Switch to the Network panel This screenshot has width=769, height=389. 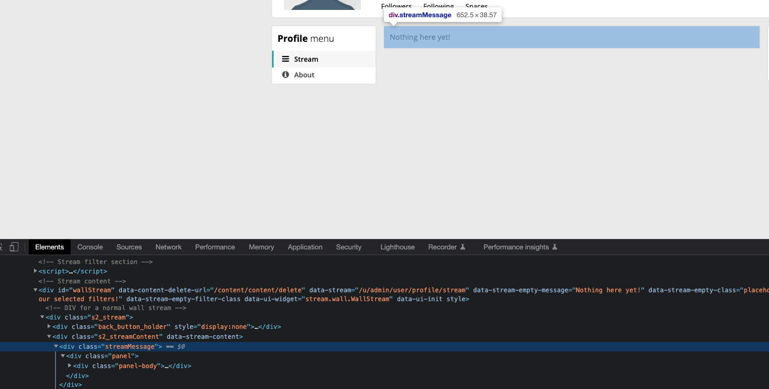pos(168,247)
